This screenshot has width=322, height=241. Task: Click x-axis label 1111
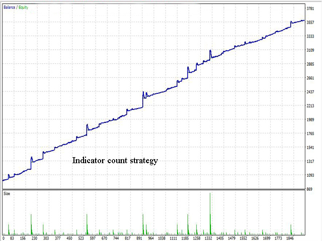[x=173, y=238]
